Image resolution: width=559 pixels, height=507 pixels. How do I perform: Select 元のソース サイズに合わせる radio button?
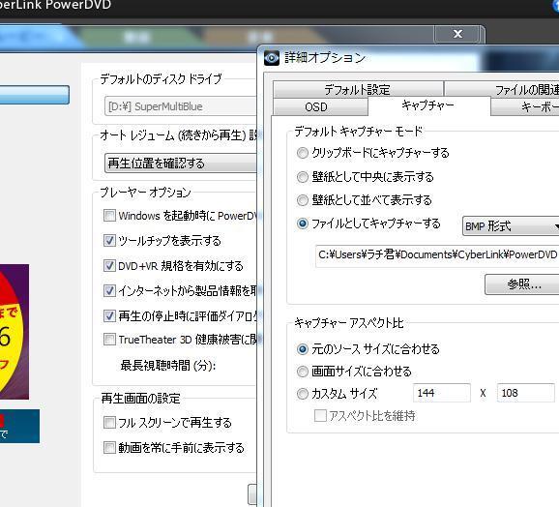tap(303, 349)
